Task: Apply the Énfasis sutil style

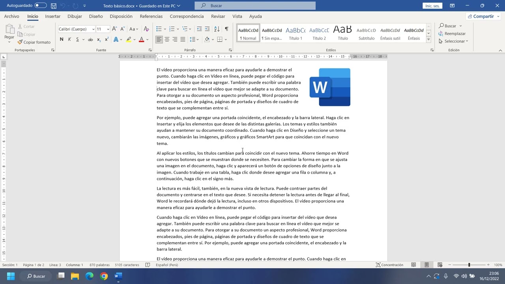Action: pos(390,34)
